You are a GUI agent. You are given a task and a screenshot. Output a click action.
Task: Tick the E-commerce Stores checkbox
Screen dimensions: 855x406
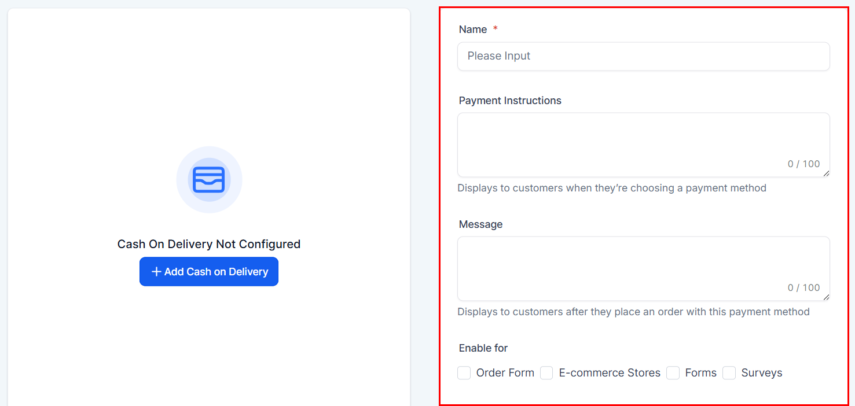(546, 373)
